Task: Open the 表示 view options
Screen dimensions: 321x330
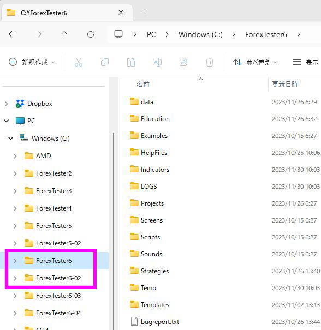Action: pos(305,62)
